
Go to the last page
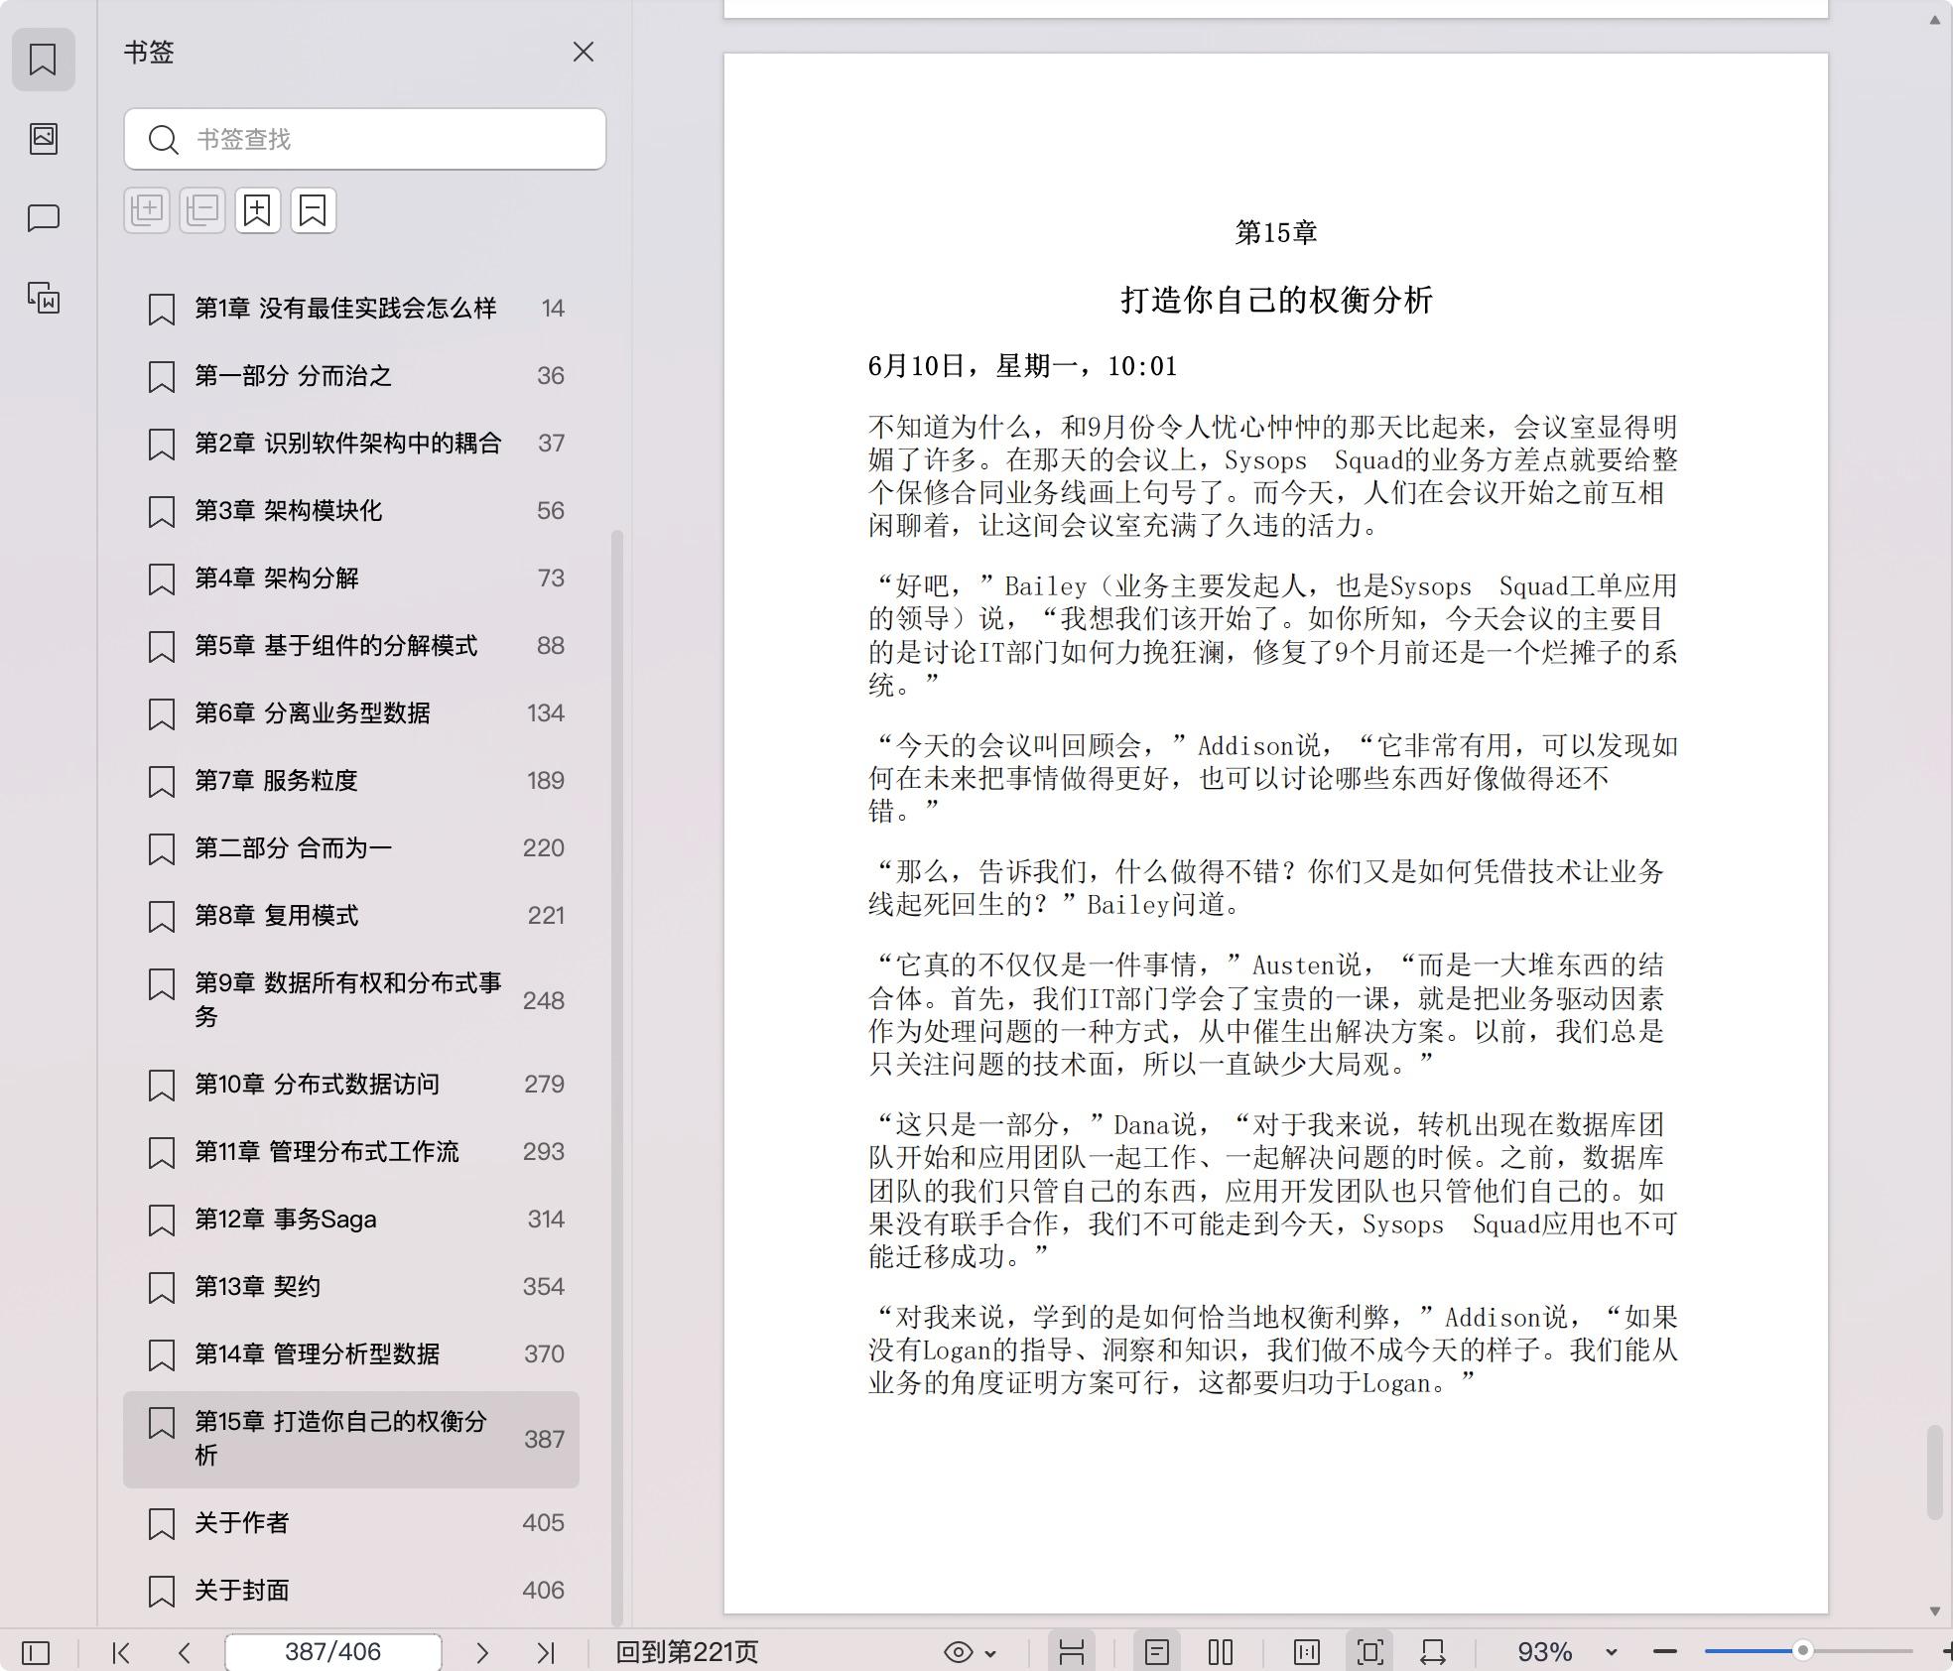coord(546,1652)
